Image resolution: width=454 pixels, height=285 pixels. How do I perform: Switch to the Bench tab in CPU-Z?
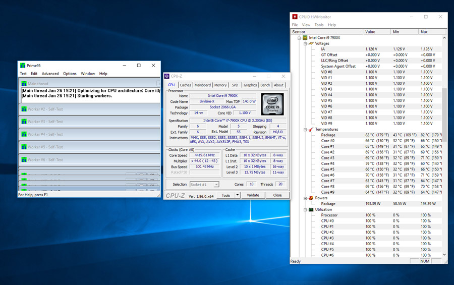(x=265, y=85)
